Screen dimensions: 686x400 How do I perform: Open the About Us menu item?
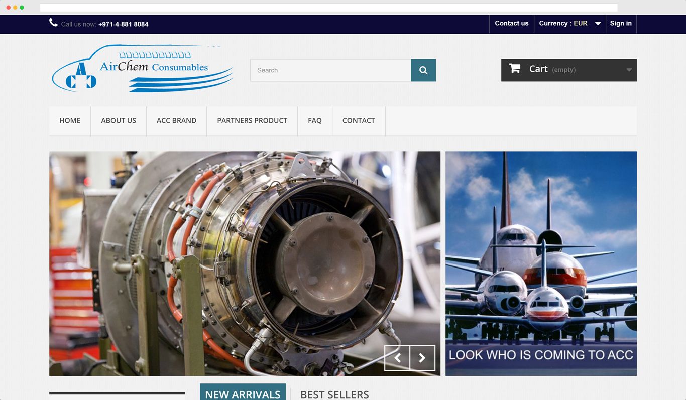pos(119,121)
